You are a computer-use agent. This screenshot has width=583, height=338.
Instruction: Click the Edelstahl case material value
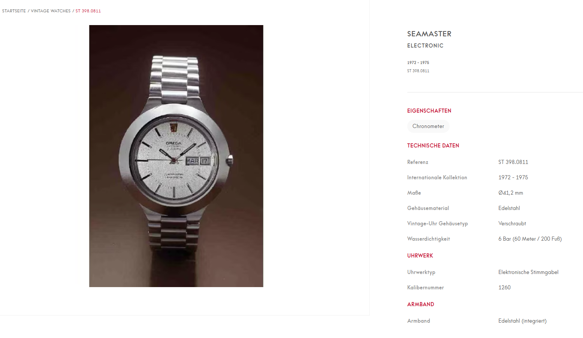(509, 208)
